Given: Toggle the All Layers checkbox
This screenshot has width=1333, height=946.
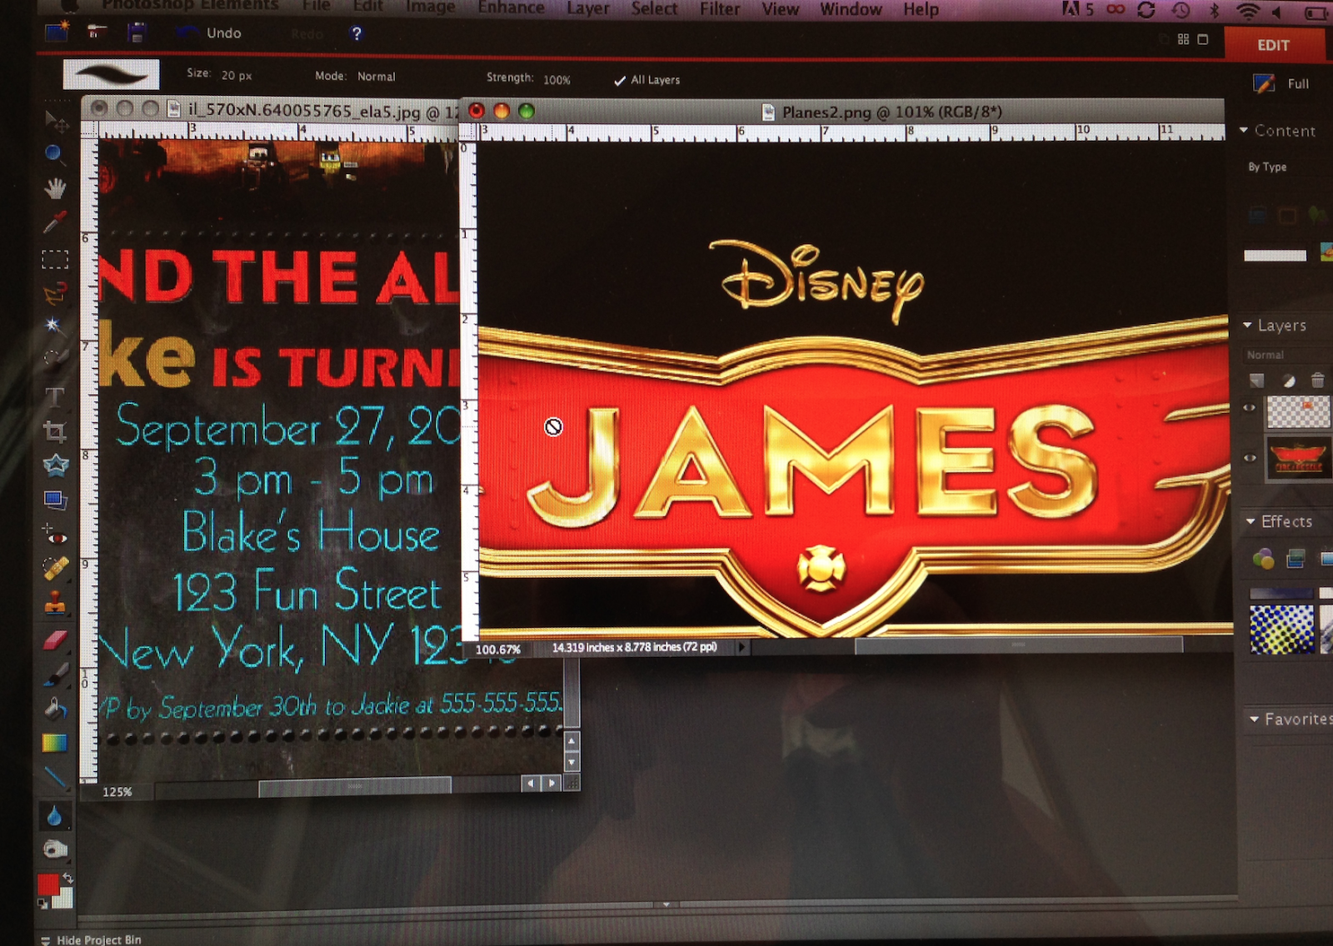Looking at the screenshot, I should [619, 81].
